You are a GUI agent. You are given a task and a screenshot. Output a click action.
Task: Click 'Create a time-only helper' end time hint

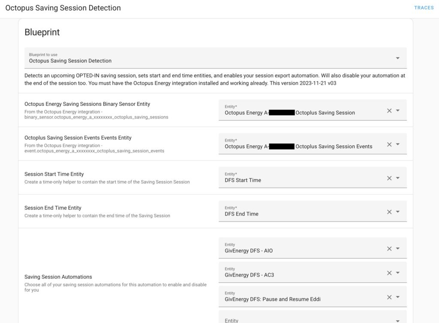point(97,216)
